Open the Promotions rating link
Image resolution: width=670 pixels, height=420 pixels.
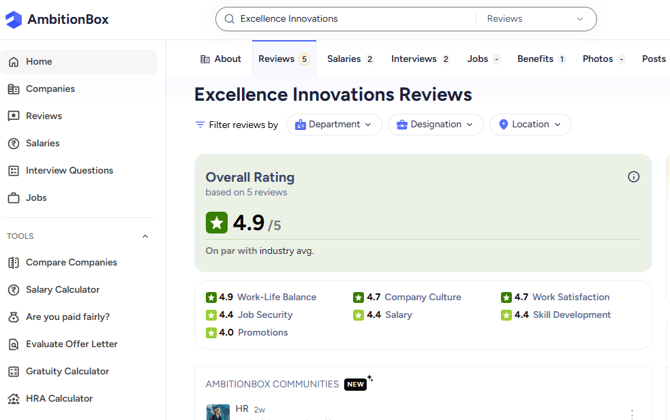tap(263, 332)
